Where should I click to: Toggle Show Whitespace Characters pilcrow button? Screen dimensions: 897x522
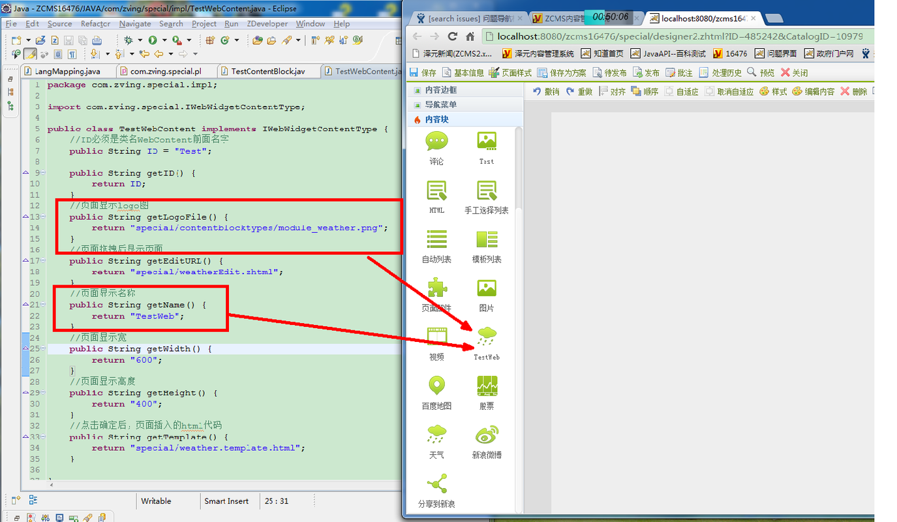coord(72,54)
